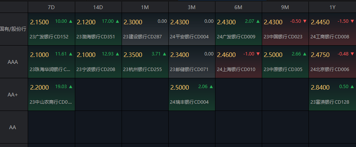This screenshot has width=356, height=147.
Task: Click red down arrow in 24上海银行CD010 cell
Action: (x=258, y=54)
